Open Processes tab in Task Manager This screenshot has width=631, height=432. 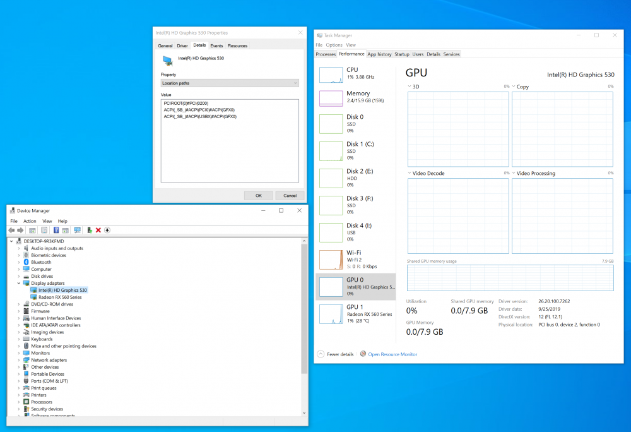tap(326, 54)
